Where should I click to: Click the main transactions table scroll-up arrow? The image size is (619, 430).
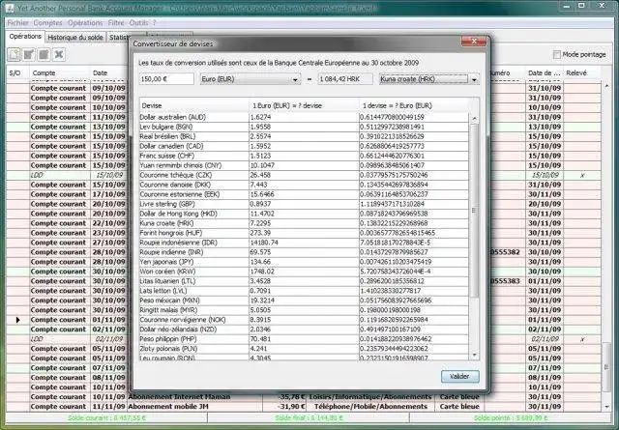click(606, 86)
